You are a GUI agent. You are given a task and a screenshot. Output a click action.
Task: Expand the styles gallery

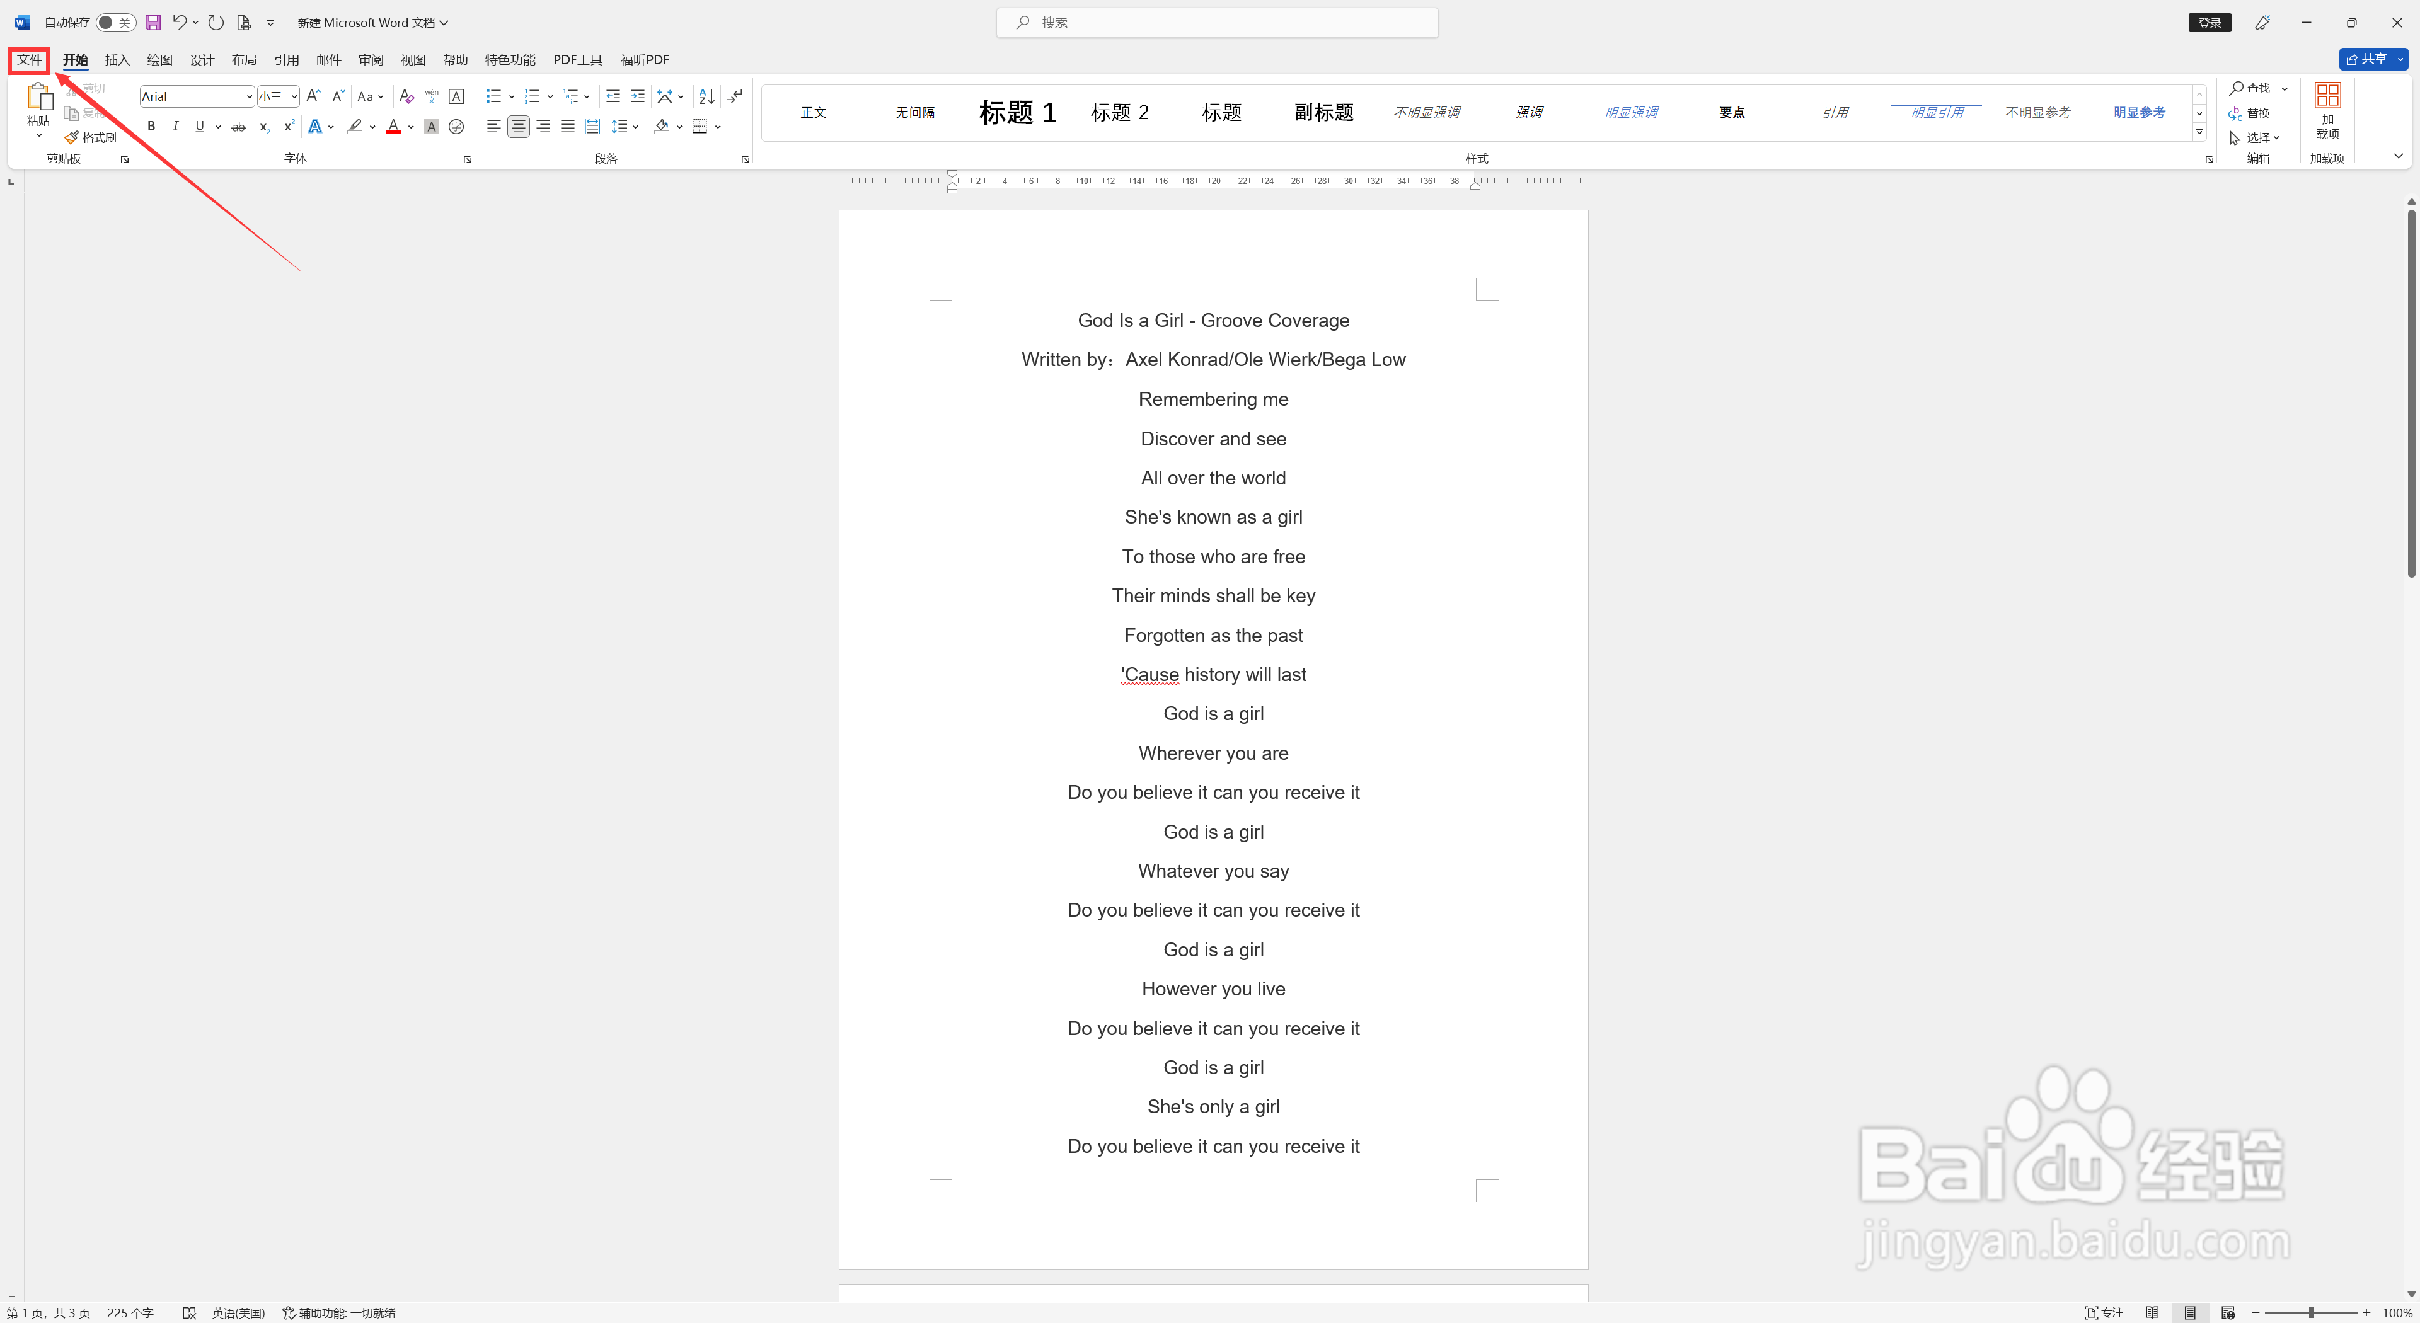[2199, 132]
